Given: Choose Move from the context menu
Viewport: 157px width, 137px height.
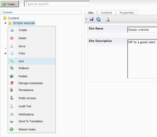Looking at the screenshot, I should 32,46.
